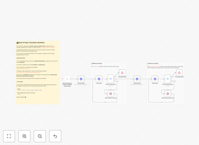This screenshot has height=145, width=199.
Task: Click the output connector of the trigger node
Action: click(71, 79)
